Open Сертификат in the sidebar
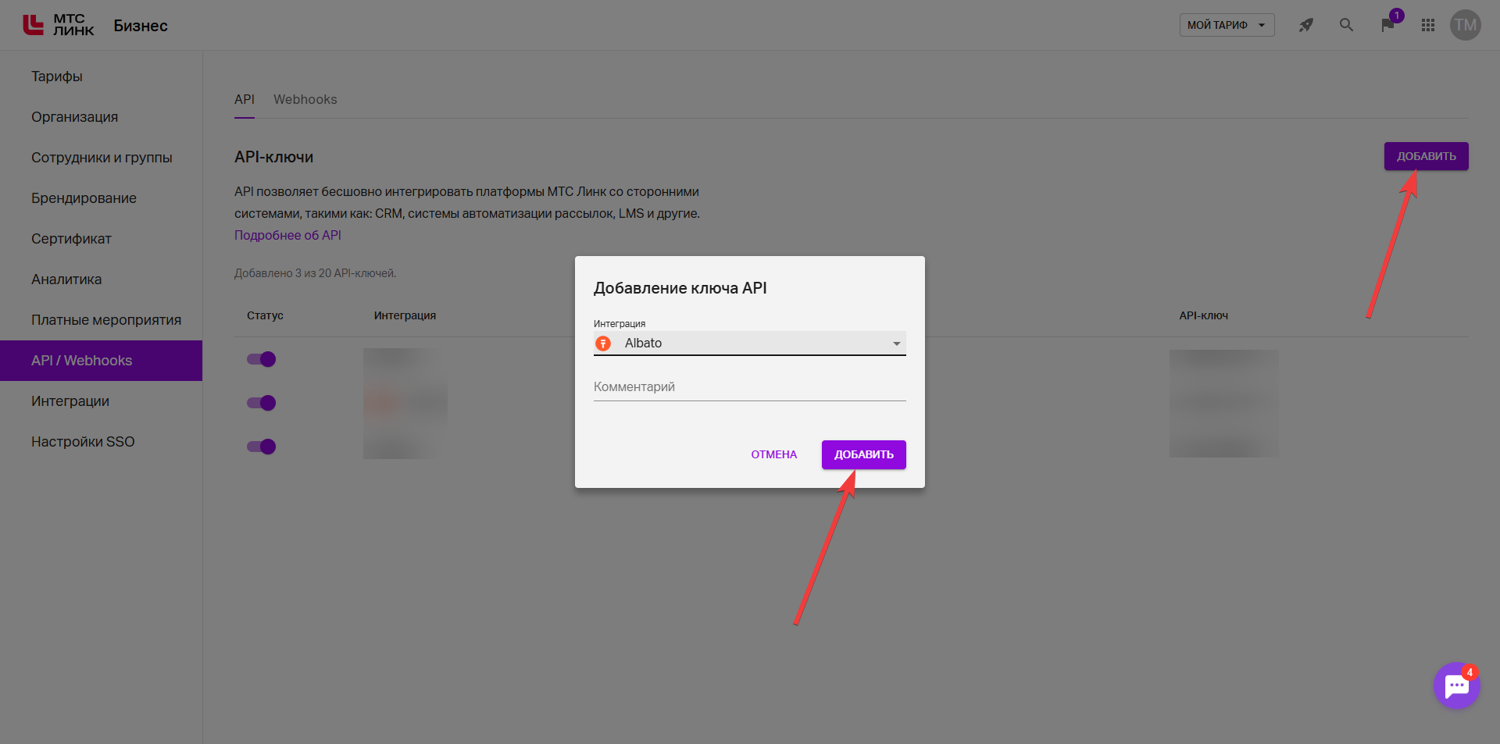 101,239
